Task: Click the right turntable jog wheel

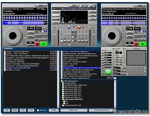Action: click(x=112, y=36)
